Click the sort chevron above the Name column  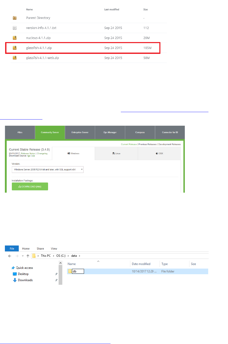pyautogui.click(x=98, y=261)
